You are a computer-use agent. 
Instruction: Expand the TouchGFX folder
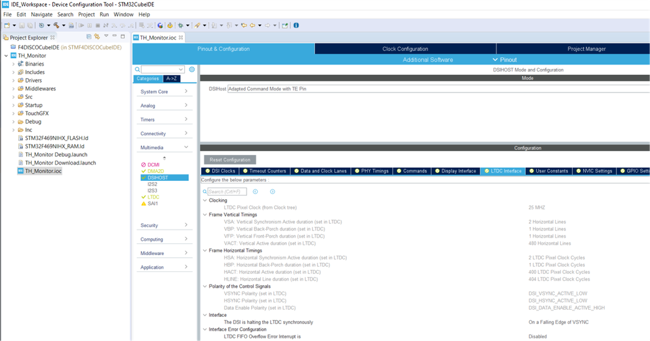[13, 113]
